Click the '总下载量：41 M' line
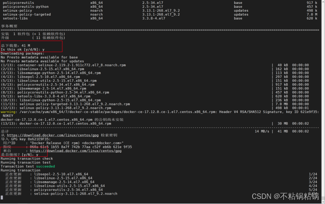Viewport: 325px width, 204px height. (x=16, y=46)
